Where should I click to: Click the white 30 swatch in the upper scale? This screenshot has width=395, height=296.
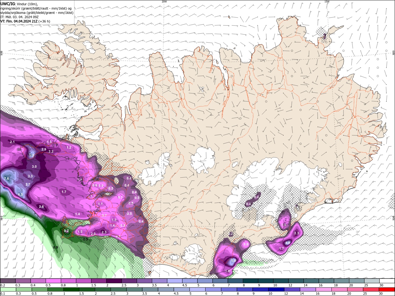[x=387, y=281]
